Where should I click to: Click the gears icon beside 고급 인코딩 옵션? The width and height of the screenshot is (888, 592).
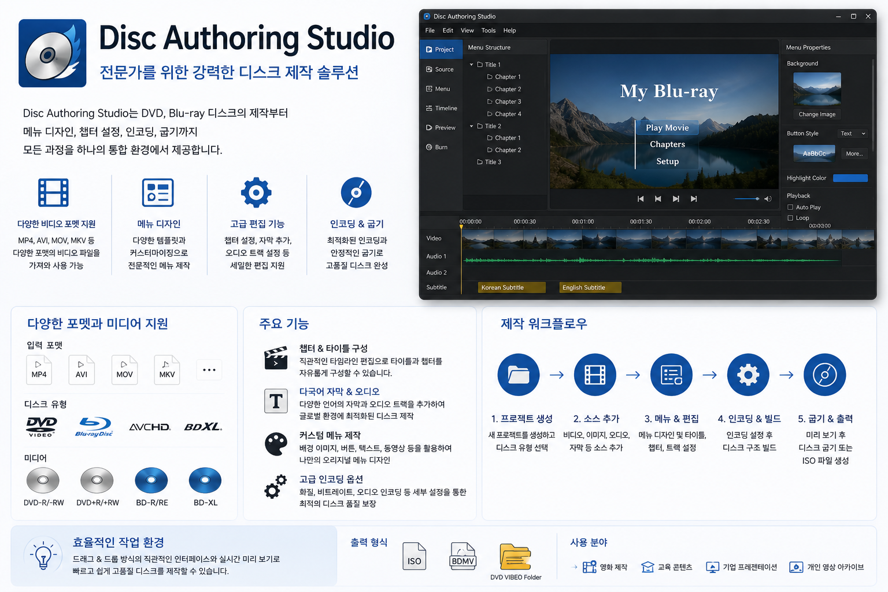click(276, 487)
